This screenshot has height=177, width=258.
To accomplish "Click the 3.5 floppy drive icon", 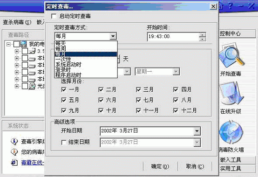I will pos(32,51).
